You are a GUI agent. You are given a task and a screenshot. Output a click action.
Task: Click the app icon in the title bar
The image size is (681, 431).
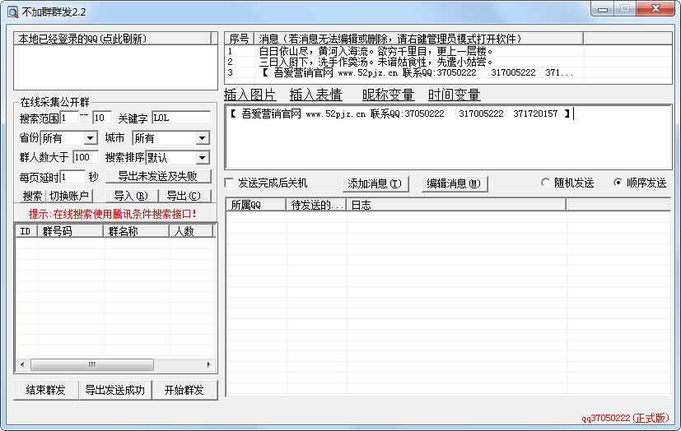12,10
